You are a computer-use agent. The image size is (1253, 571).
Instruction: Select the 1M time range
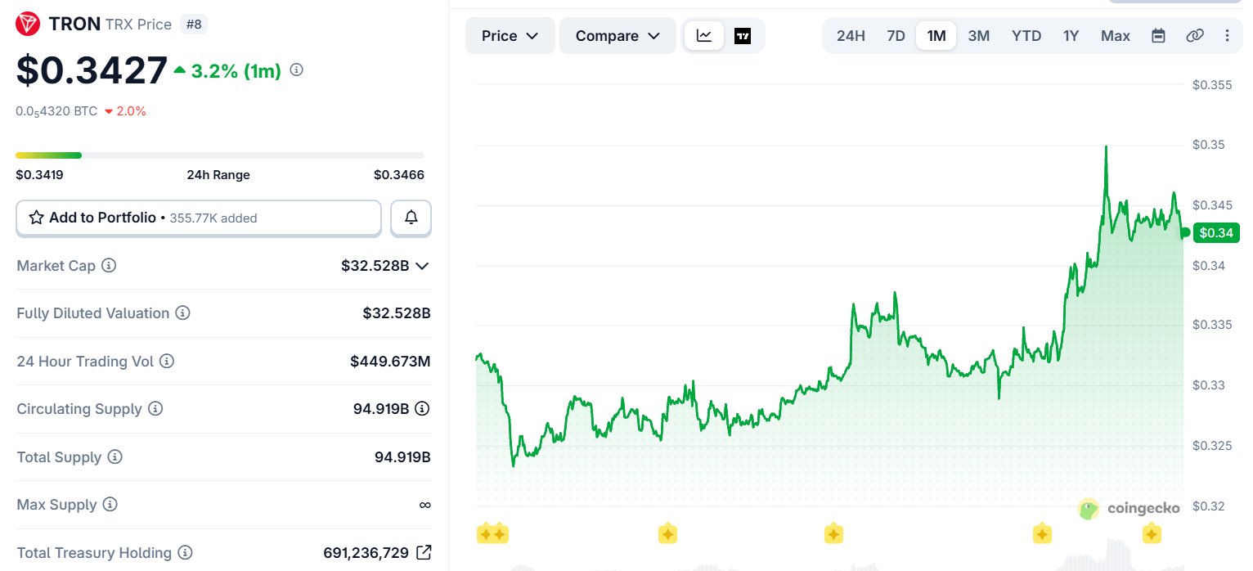(936, 36)
